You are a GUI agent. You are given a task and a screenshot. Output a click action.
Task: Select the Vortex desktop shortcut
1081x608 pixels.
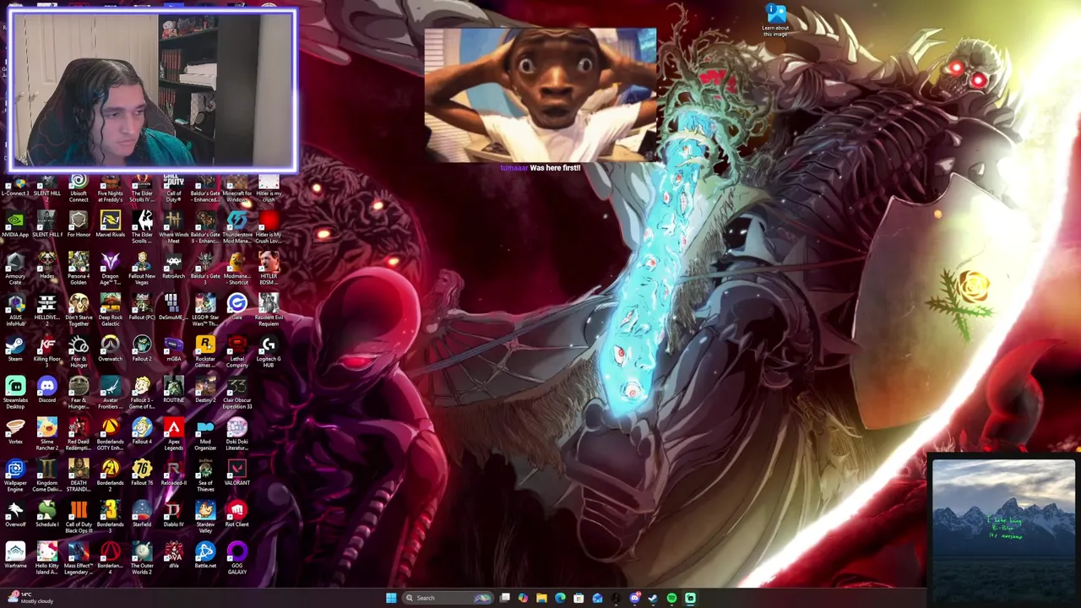(x=15, y=432)
